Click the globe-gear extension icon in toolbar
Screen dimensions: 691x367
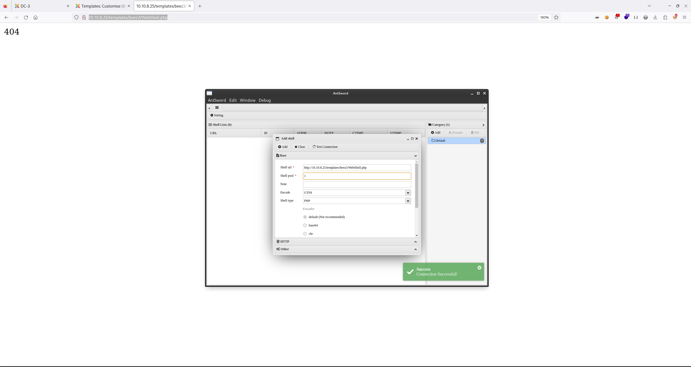click(x=646, y=17)
